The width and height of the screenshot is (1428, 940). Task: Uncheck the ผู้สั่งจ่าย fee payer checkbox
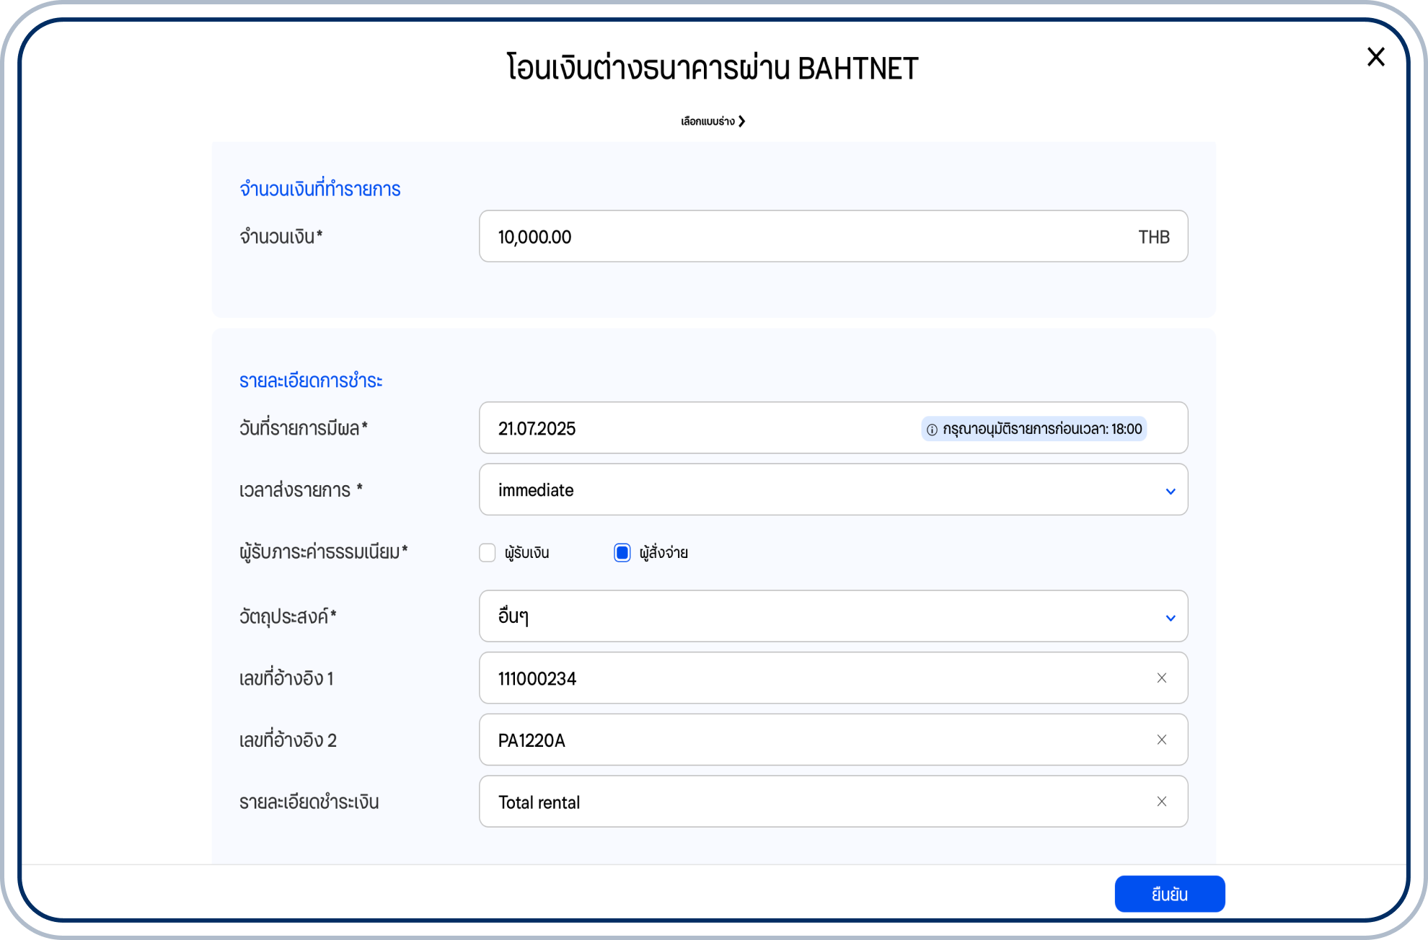622,553
